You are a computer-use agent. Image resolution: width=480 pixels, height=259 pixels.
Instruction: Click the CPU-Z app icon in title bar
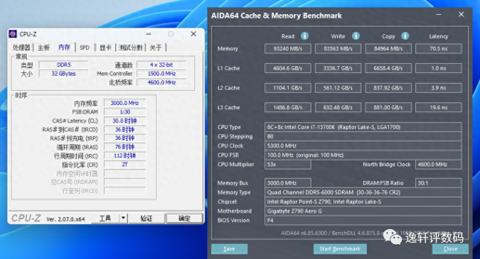(12, 34)
